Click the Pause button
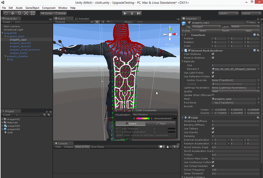263x178 pixels. (x=132, y=13)
